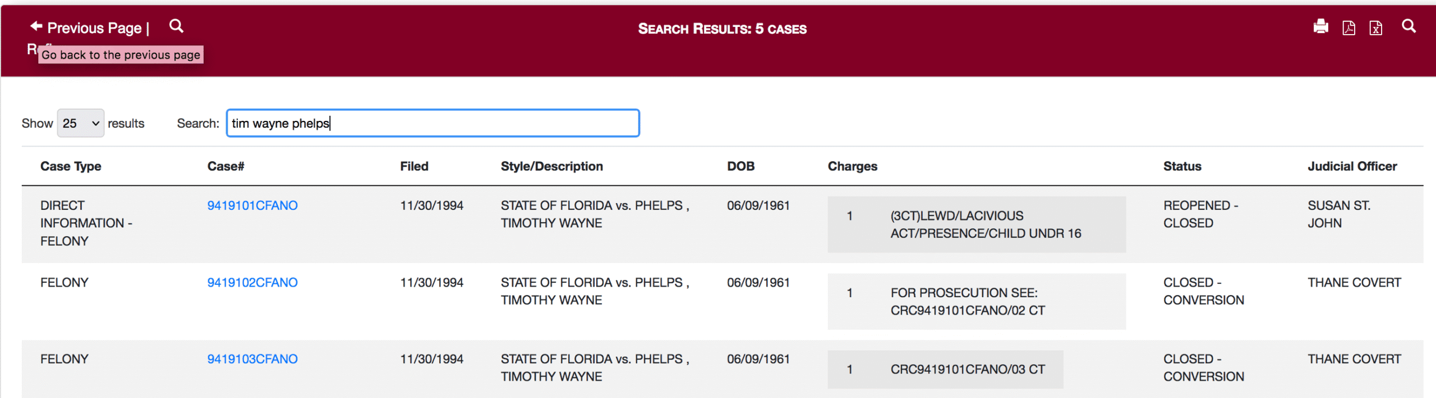Sort by Style/Description column

pyautogui.click(x=551, y=166)
